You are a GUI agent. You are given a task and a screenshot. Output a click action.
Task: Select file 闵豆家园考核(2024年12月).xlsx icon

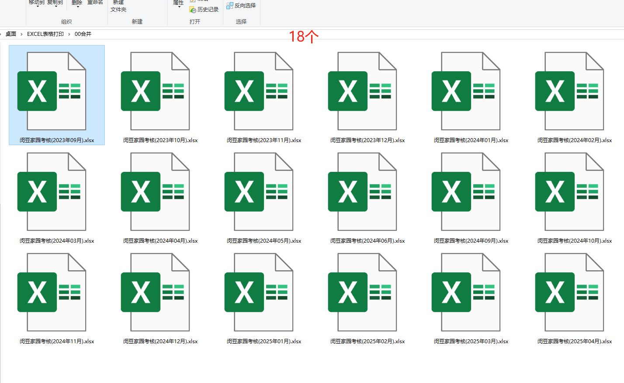coord(155,292)
